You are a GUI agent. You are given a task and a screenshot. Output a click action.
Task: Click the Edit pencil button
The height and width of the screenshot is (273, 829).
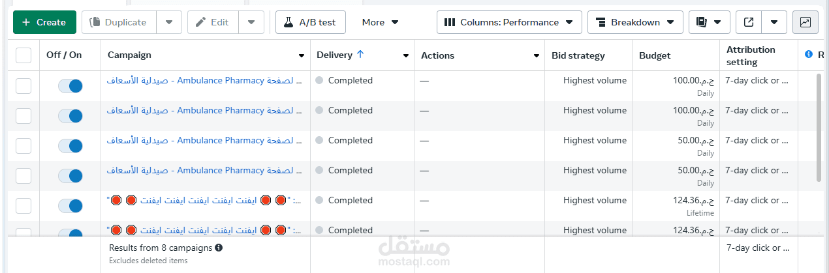pyautogui.click(x=212, y=22)
